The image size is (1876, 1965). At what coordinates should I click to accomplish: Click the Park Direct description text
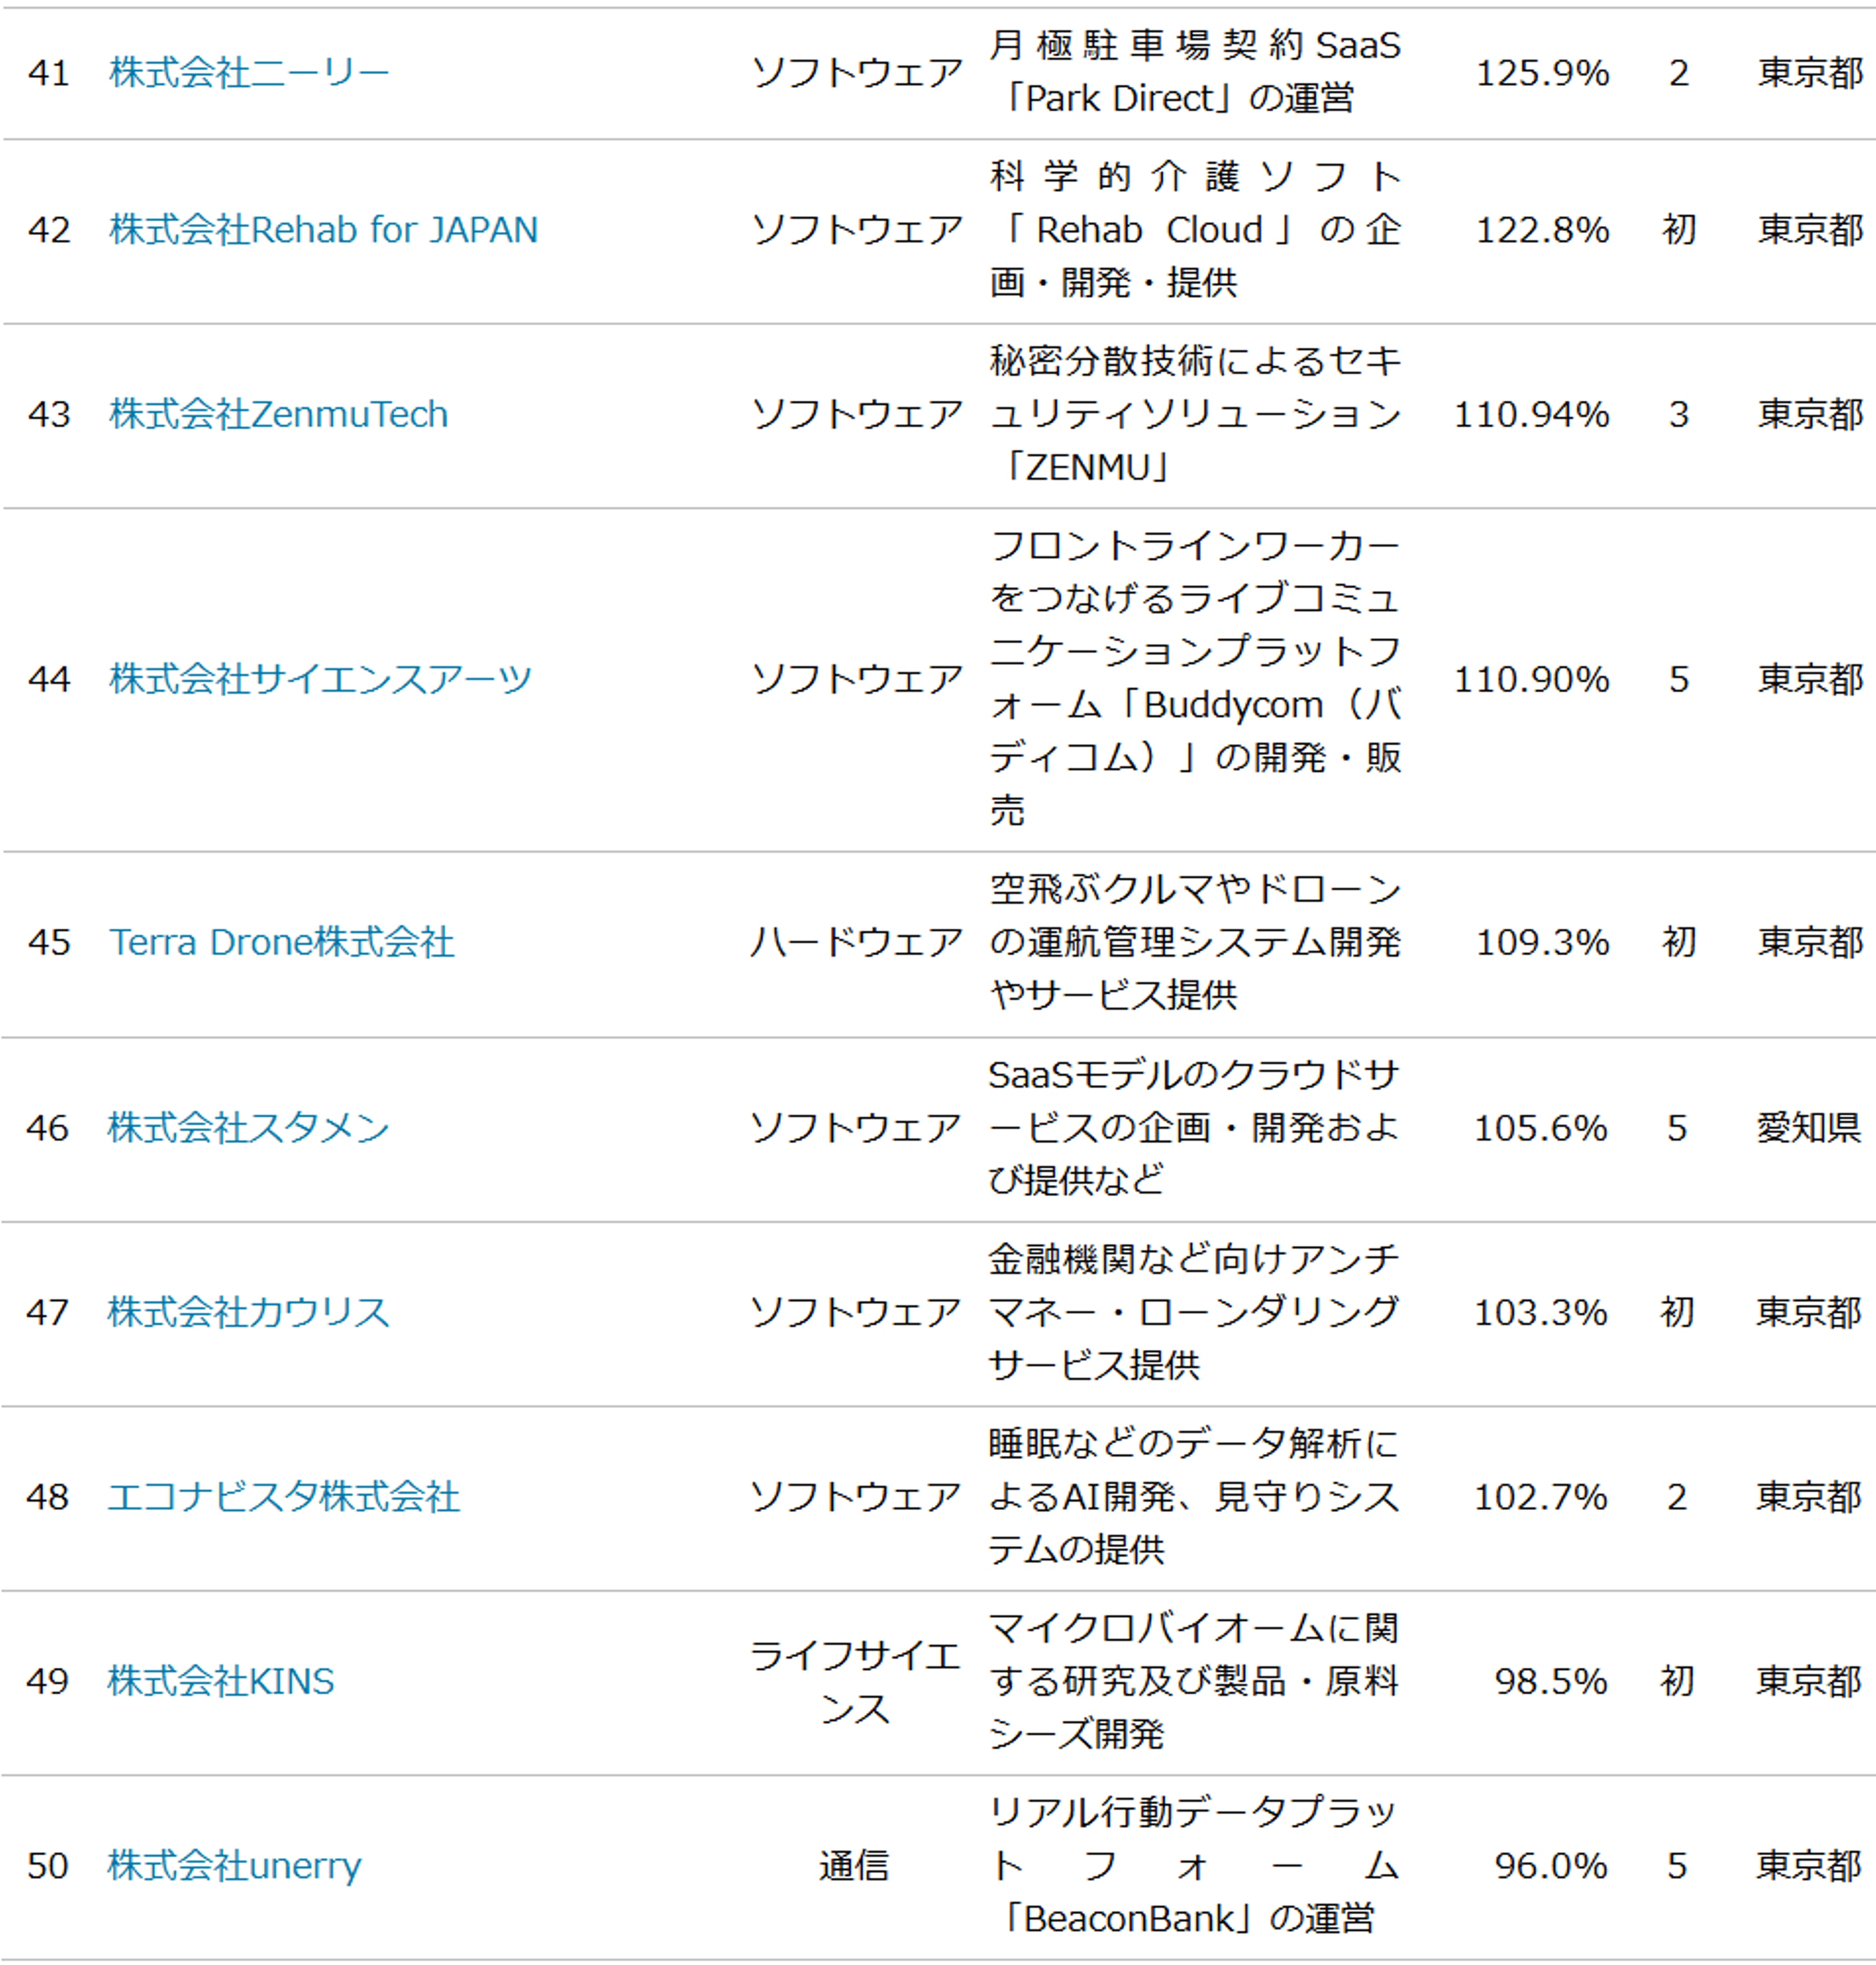click(1180, 99)
